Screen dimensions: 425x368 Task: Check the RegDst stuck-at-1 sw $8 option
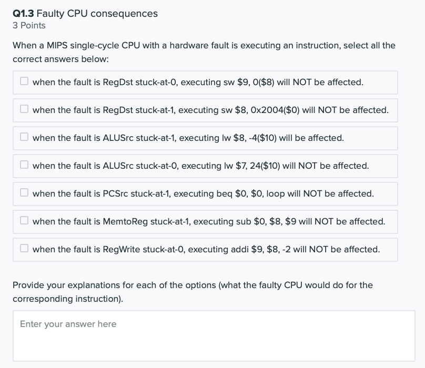[24, 107]
